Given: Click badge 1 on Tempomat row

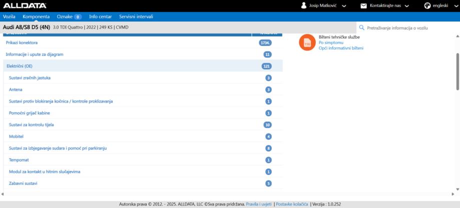Looking at the screenshot, I should click(x=268, y=160).
